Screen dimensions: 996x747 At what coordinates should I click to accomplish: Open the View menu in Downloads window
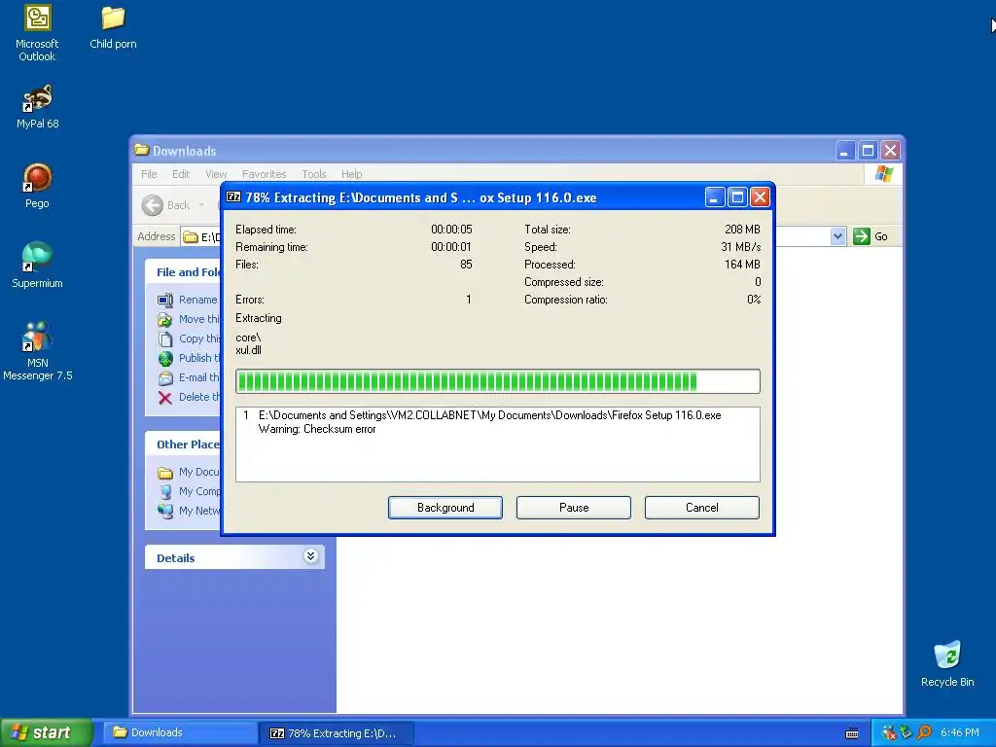(x=216, y=174)
